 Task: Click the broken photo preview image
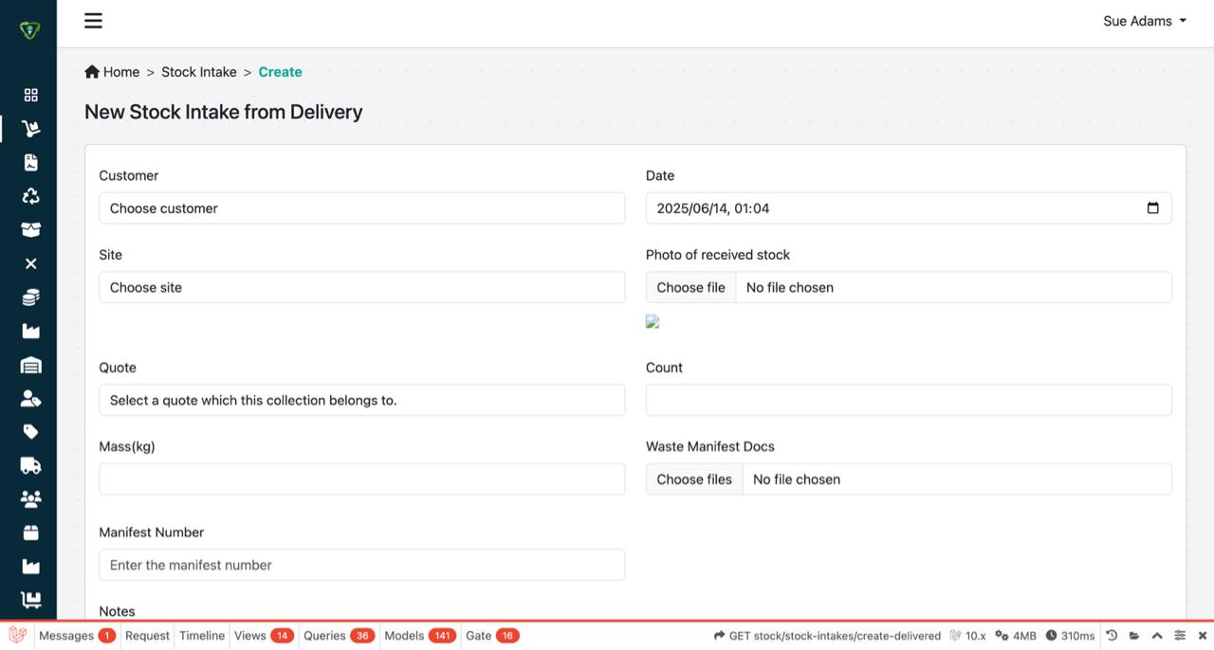tap(653, 322)
